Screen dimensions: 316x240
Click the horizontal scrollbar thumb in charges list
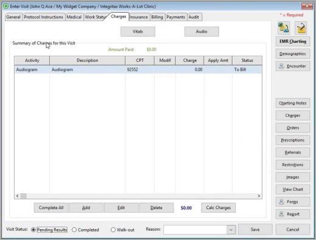coord(24,196)
